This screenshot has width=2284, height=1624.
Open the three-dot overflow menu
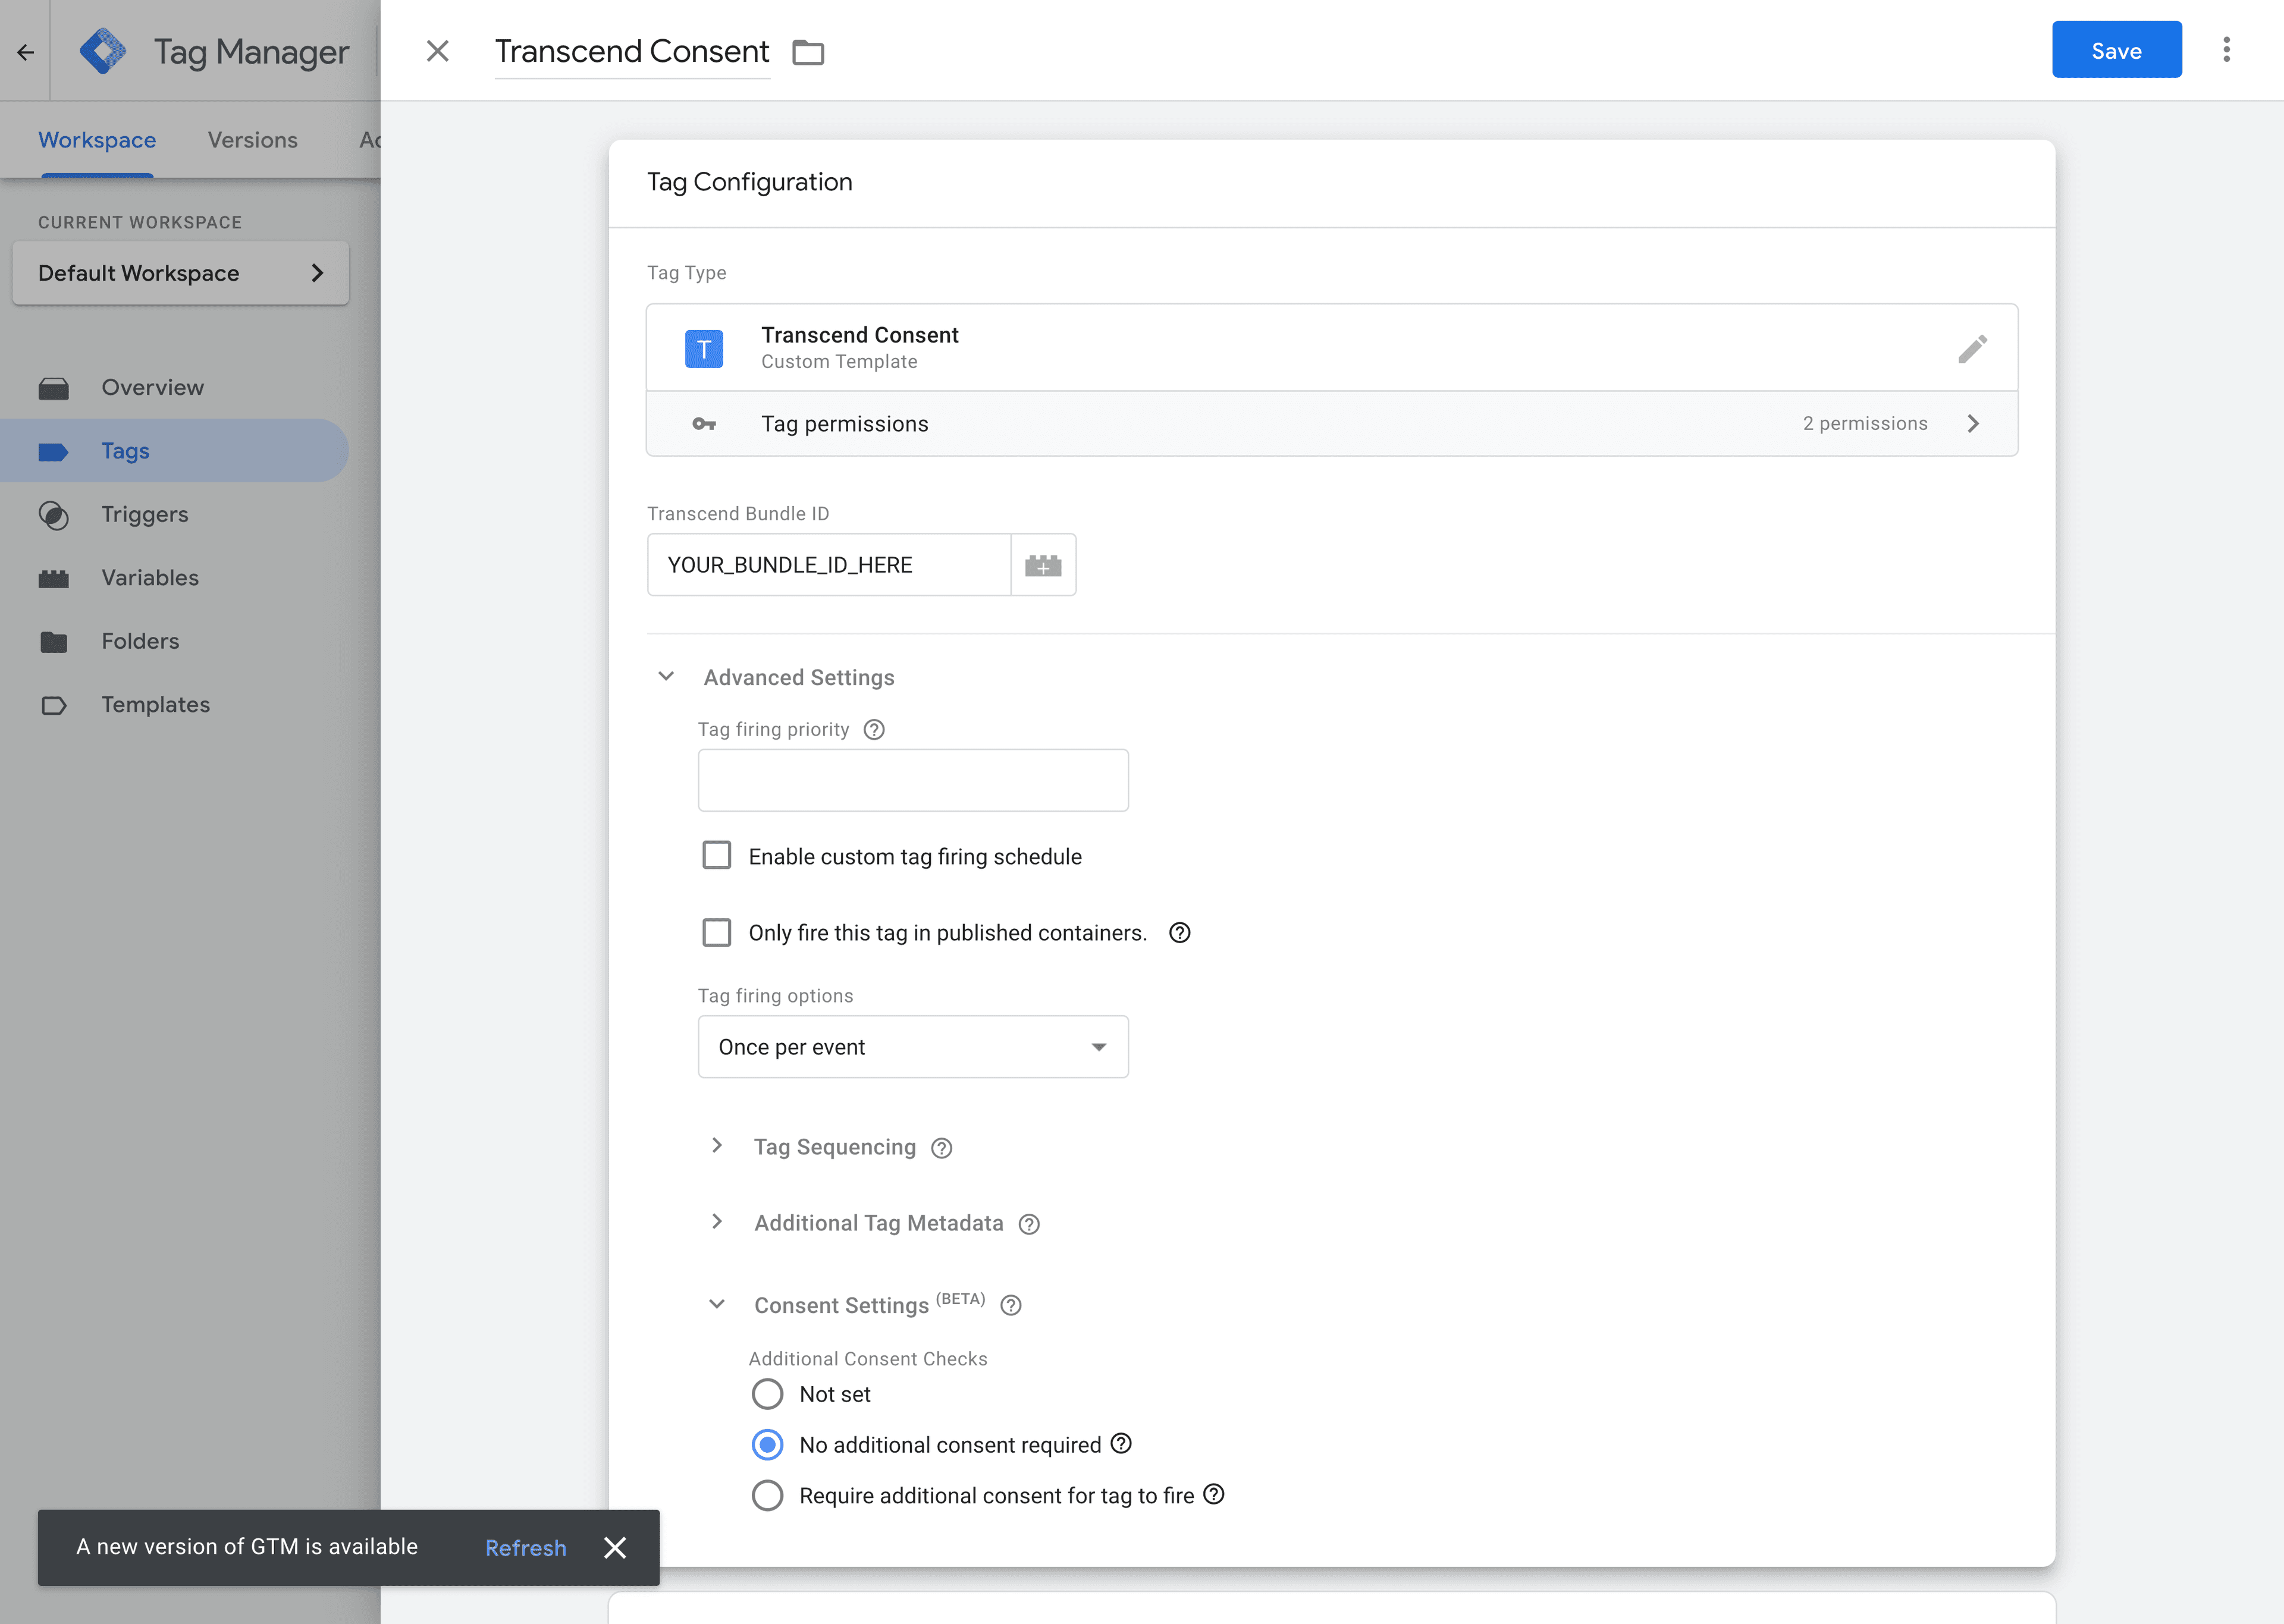point(2227,49)
